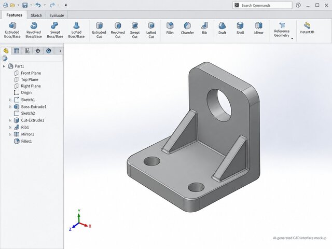Open the ConfigurationManager panel tab
The height and width of the screenshot is (249, 332).
[27, 51]
